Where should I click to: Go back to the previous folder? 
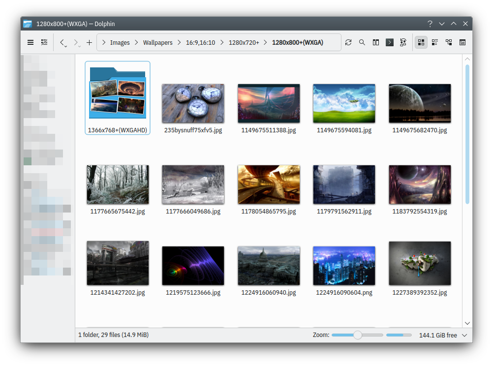(x=63, y=43)
